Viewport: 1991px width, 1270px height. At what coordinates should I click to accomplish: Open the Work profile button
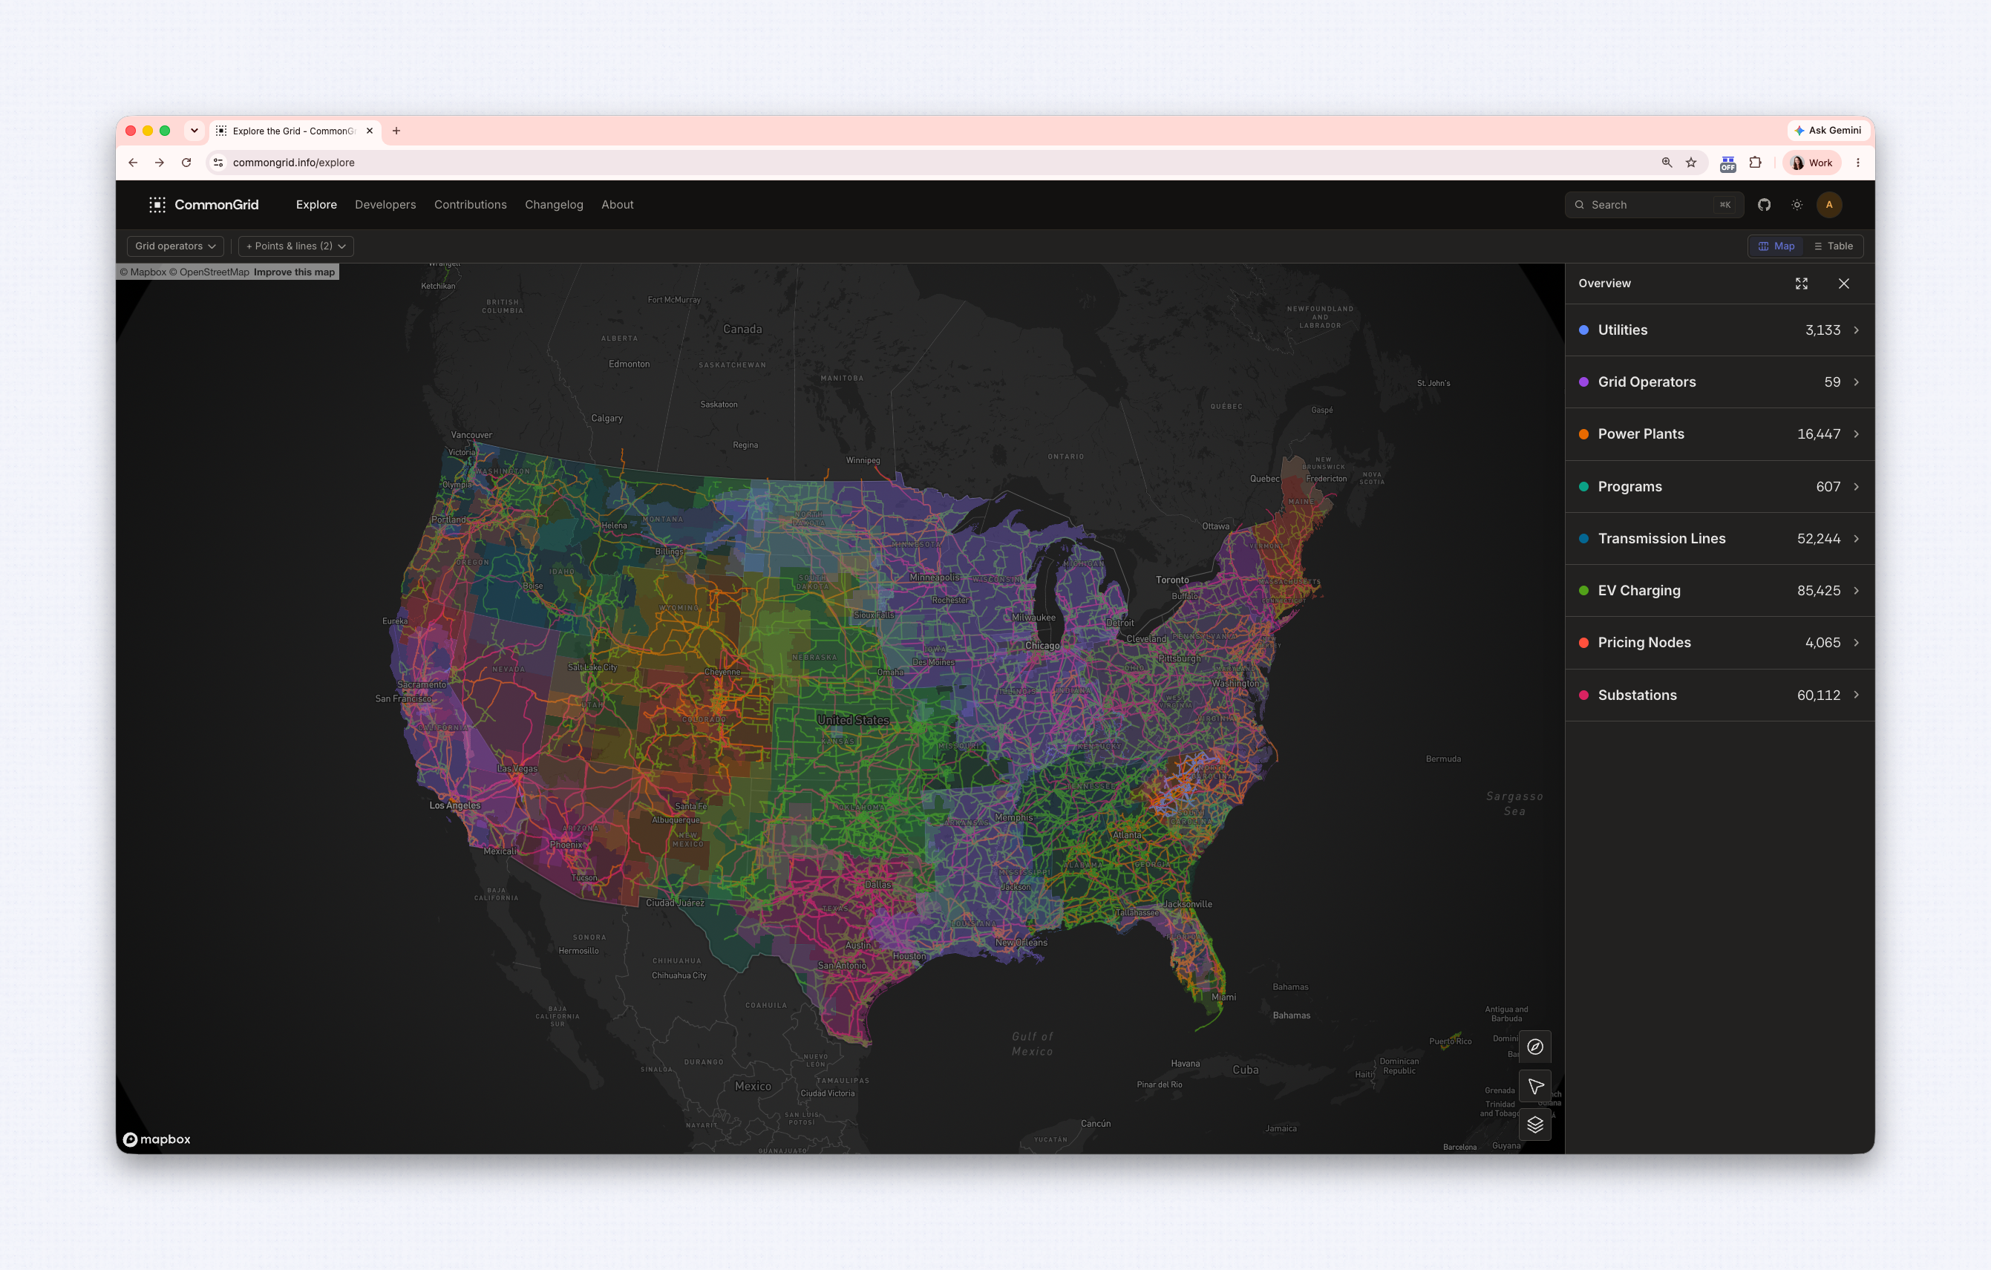click(1811, 163)
